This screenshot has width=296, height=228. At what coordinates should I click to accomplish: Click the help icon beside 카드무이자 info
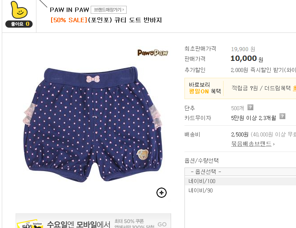tap(282, 116)
